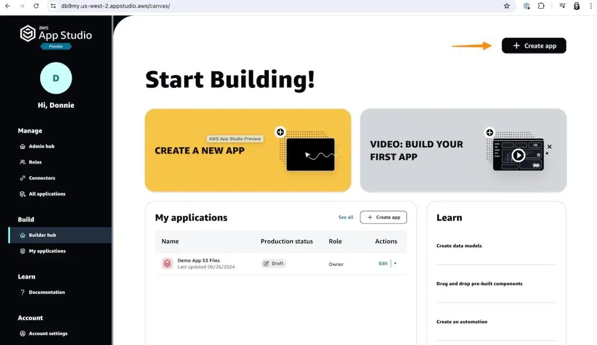Reload the page in the browser

click(36, 6)
